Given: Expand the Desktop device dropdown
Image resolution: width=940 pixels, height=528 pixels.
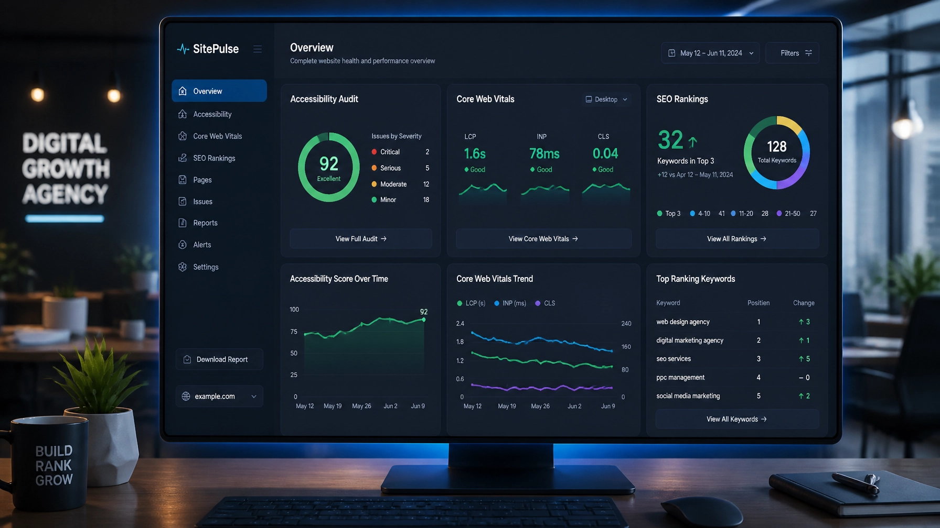Looking at the screenshot, I should tap(606, 100).
